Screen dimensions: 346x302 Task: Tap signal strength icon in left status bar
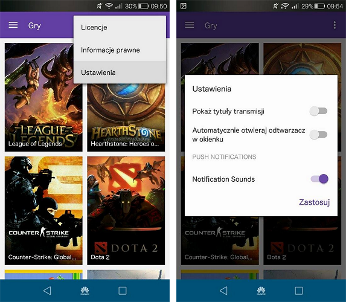pyautogui.click(x=118, y=6)
